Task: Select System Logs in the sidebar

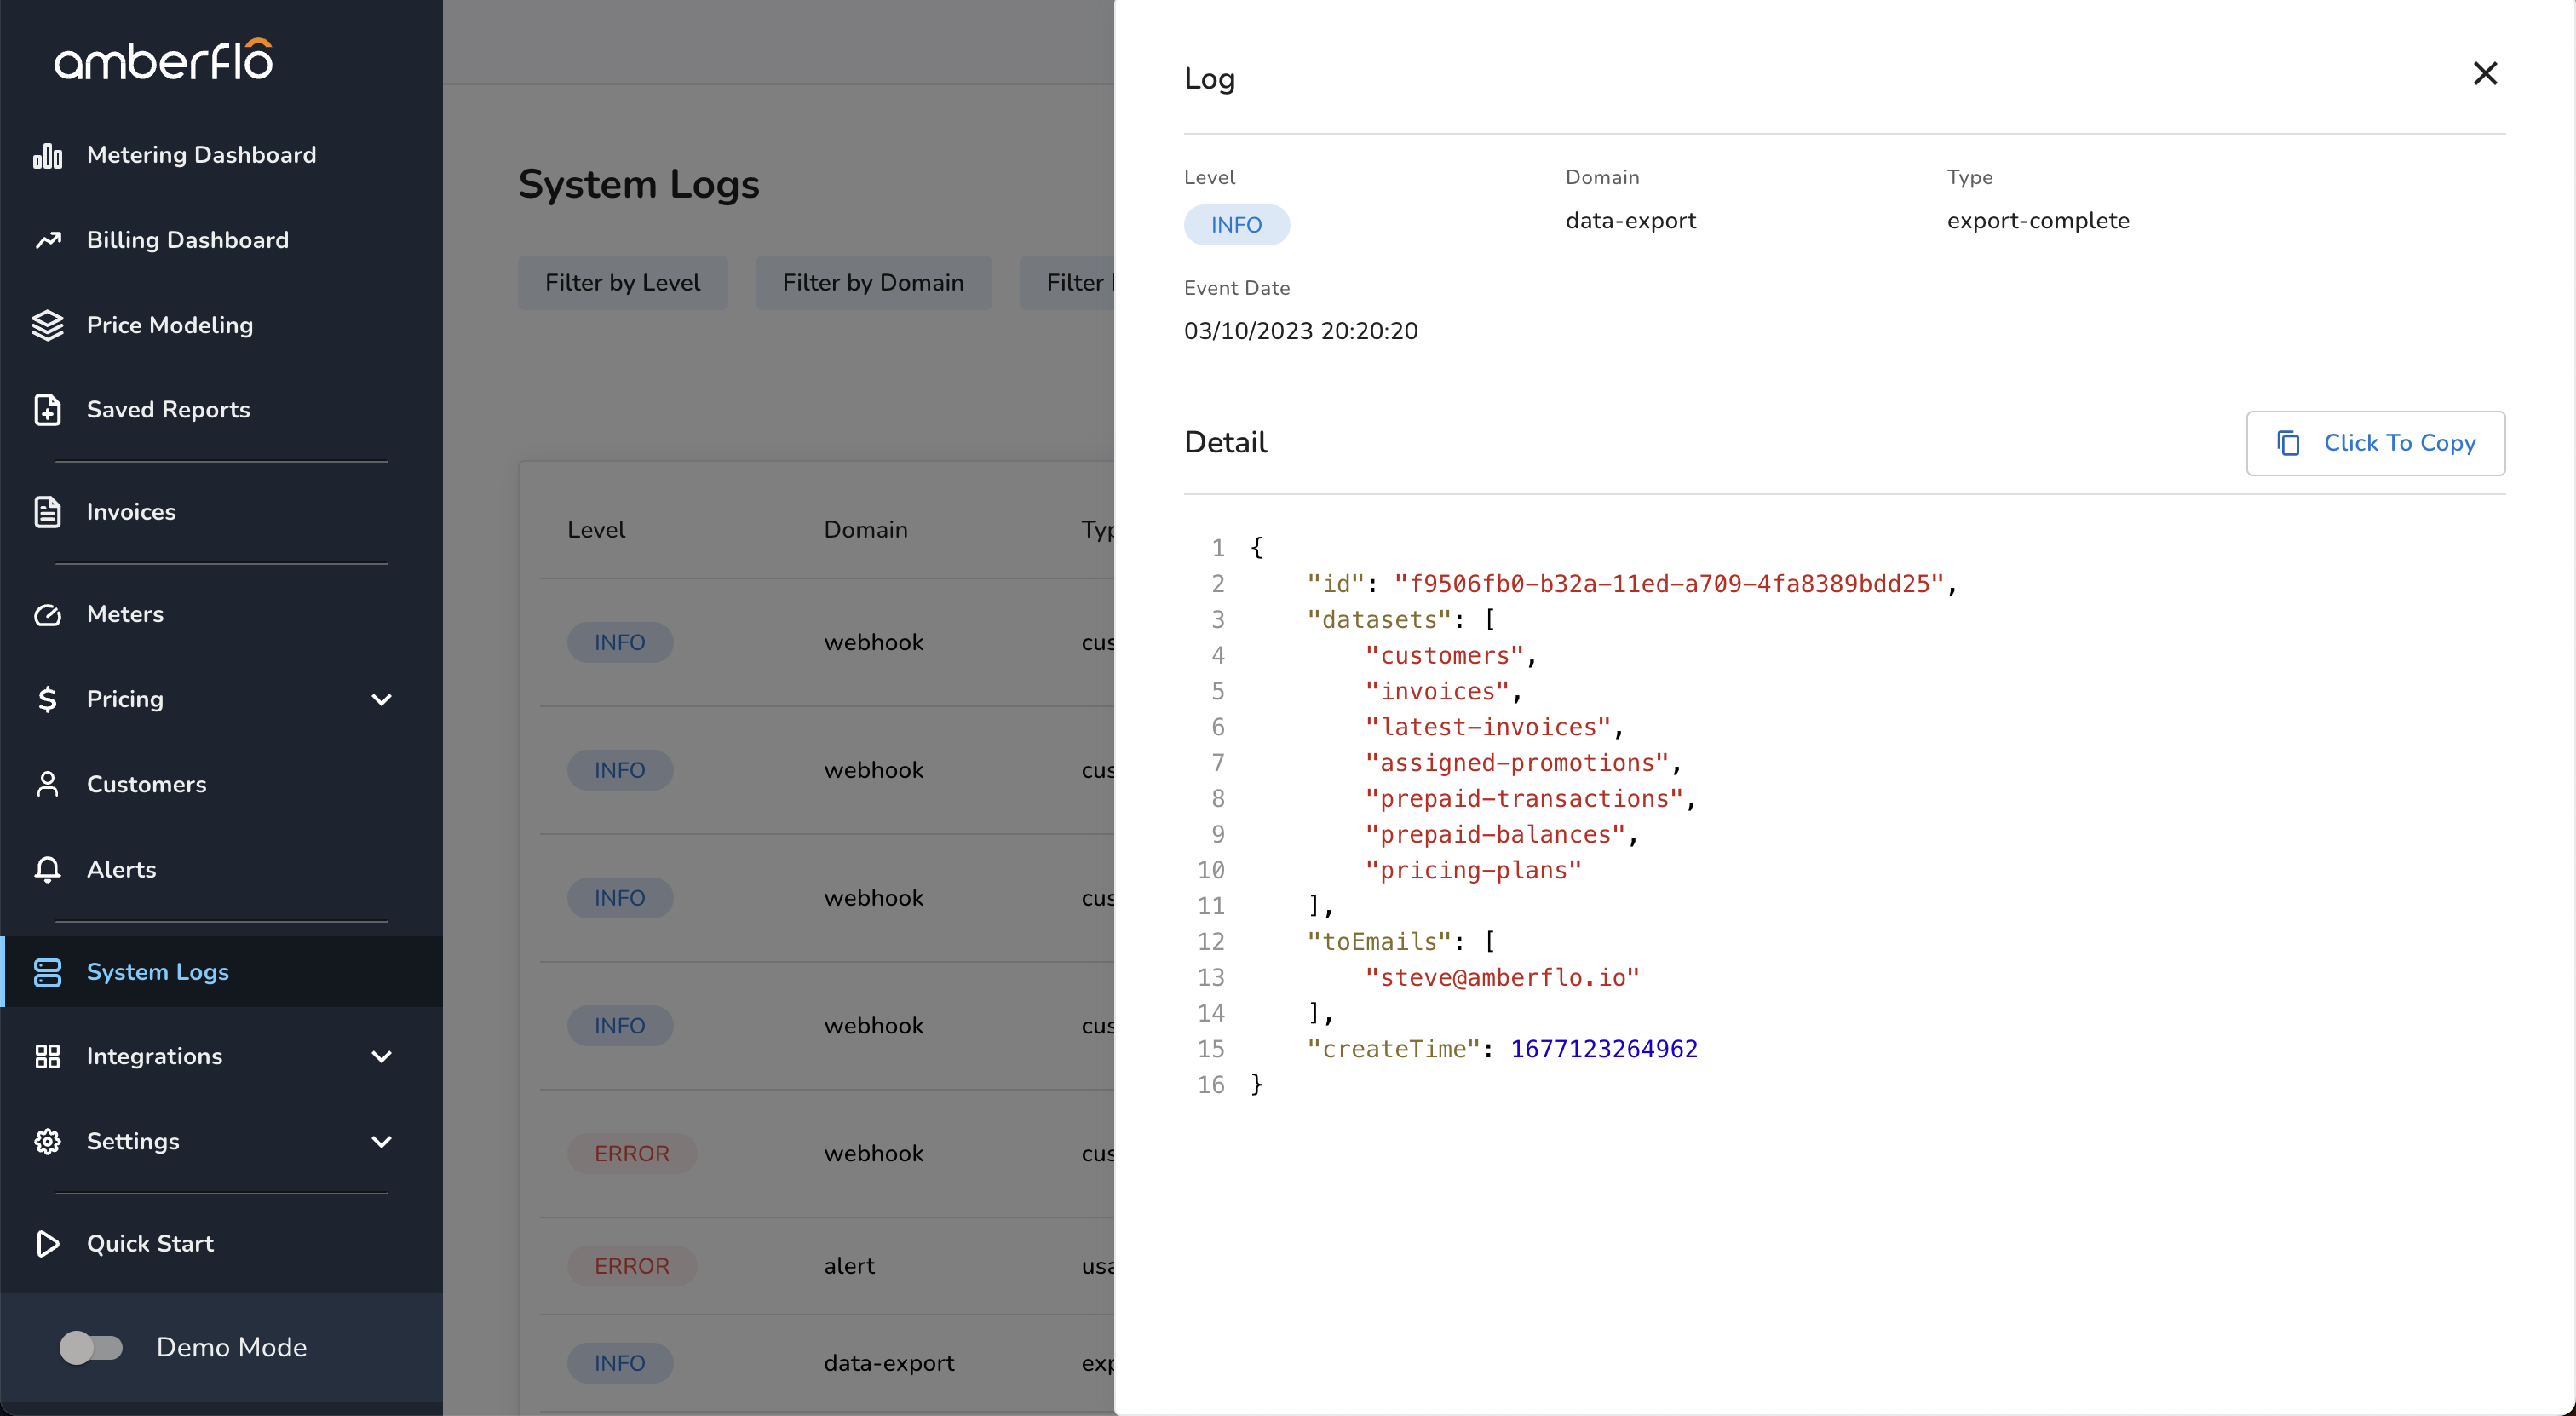Action: coord(157,972)
